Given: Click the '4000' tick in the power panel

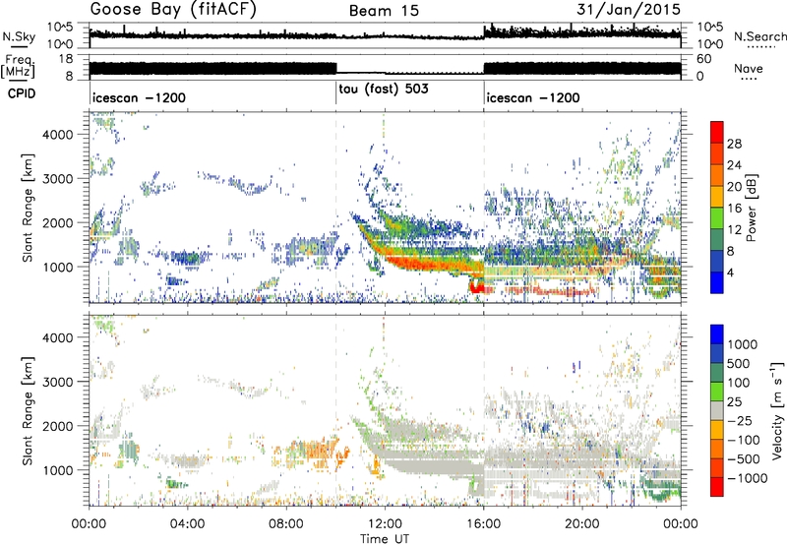Looking at the screenshot, I should (x=57, y=135).
